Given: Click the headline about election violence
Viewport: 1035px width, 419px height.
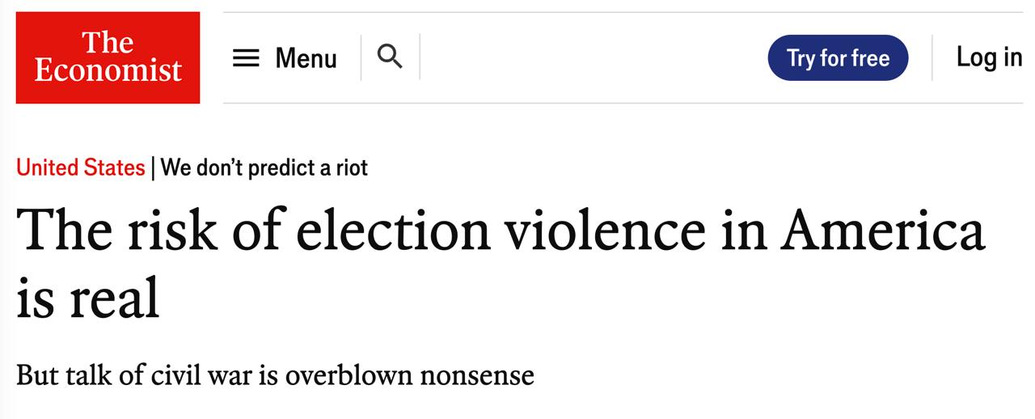Looking at the screenshot, I should pos(500,231).
